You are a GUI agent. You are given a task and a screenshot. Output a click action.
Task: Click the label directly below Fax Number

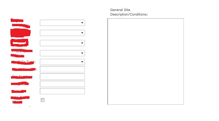point(20,84)
